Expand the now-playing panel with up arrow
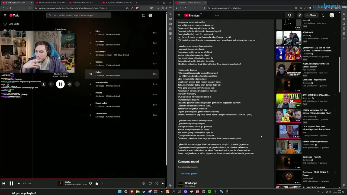This screenshot has height=195, width=347. 163,183
